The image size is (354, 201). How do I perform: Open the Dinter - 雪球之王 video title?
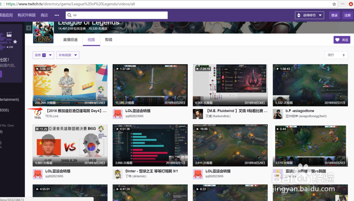click(152, 171)
